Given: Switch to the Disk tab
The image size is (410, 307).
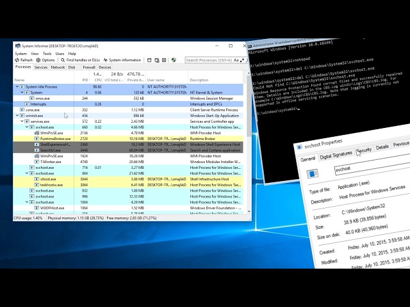Looking at the screenshot, I should pos(72,67).
